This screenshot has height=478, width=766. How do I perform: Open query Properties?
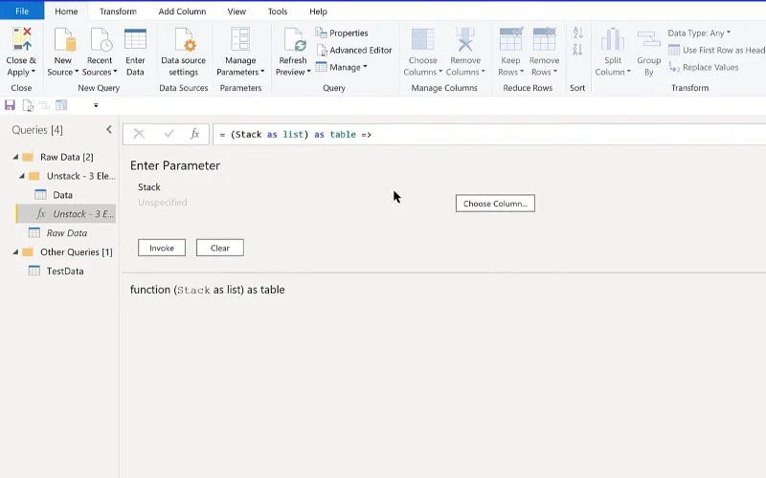[x=342, y=33]
